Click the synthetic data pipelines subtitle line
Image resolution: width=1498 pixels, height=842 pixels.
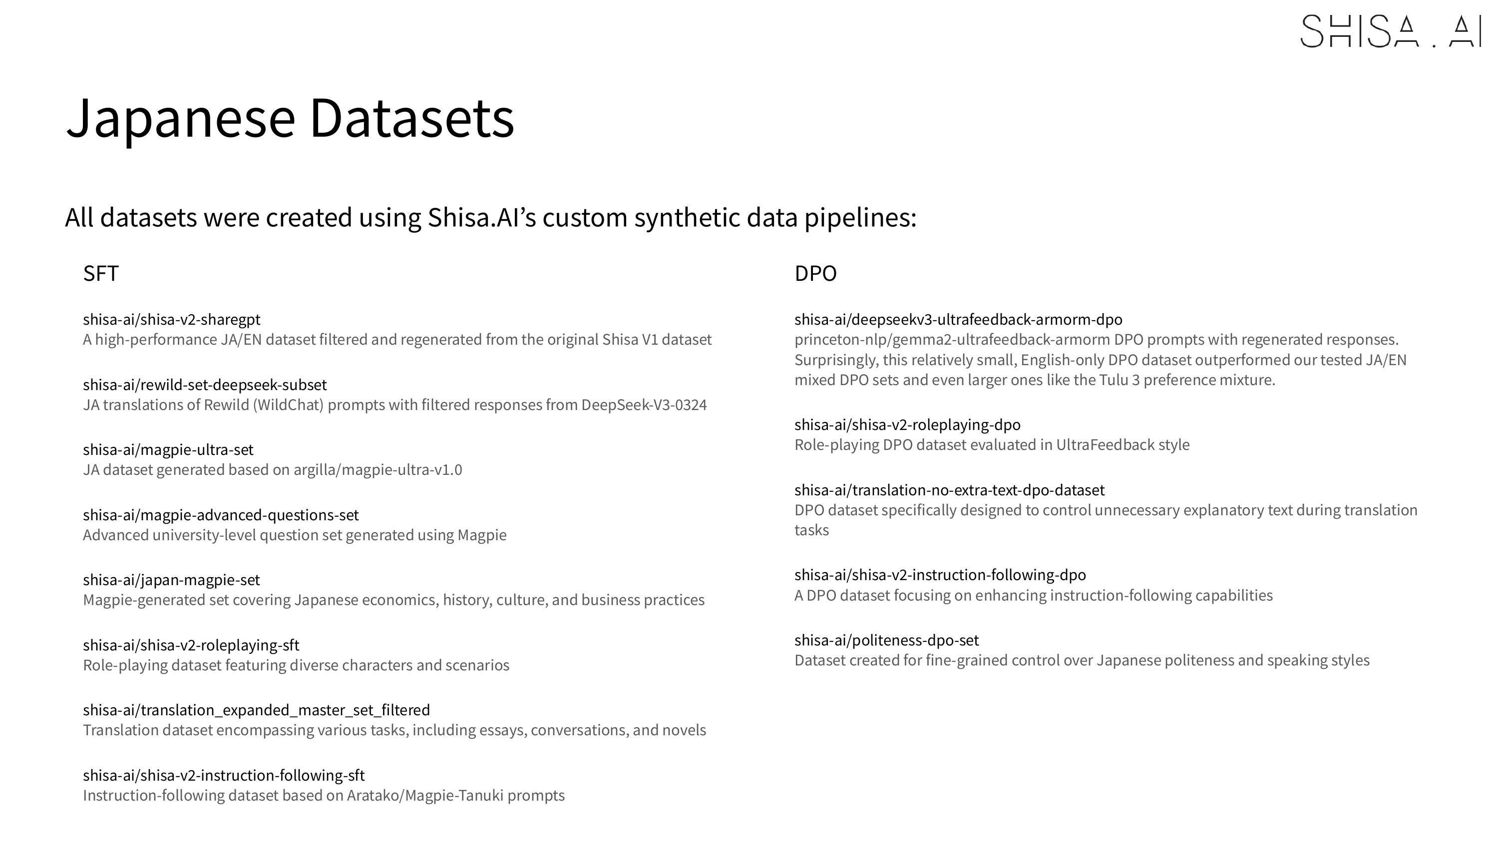[x=490, y=217]
